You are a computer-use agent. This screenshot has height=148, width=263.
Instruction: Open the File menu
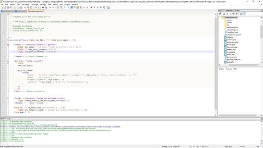coord(2,5)
